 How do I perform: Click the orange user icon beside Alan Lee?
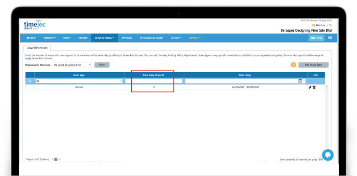point(314,25)
